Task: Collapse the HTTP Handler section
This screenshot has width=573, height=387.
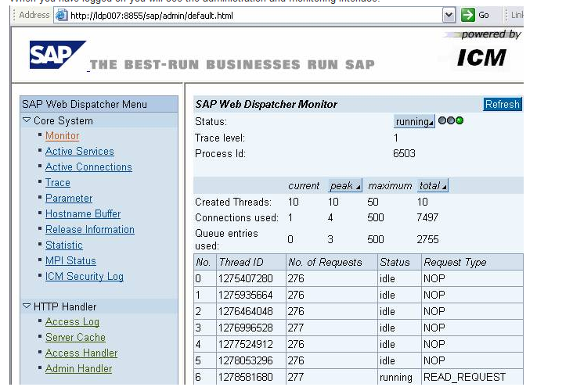Action: pyautogui.click(x=27, y=306)
